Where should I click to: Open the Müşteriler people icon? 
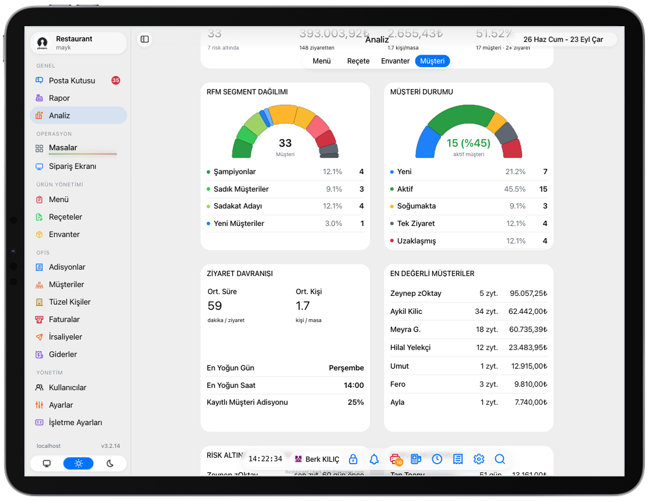coord(39,285)
